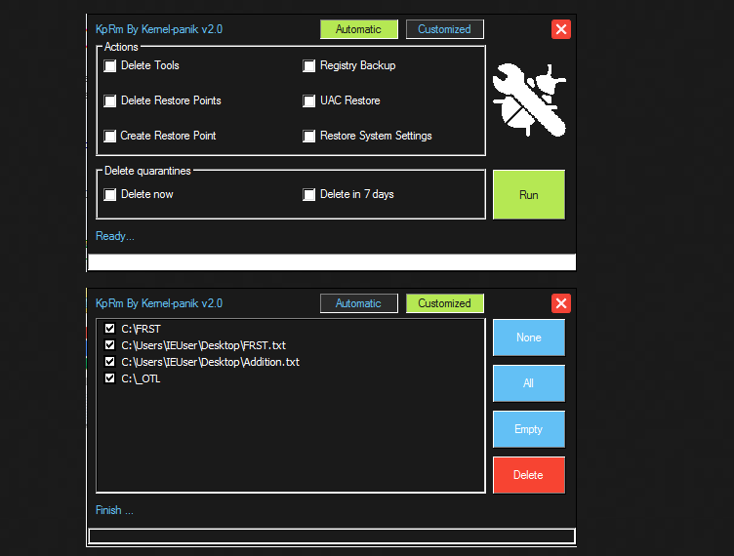Viewport: 734px width, 556px height.
Task: Check the Create Restore Point box
Action: pyautogui.click(x=110, y=137)
